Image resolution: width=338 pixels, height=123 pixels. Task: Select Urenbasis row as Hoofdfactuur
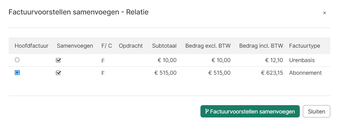click(17, 60)
